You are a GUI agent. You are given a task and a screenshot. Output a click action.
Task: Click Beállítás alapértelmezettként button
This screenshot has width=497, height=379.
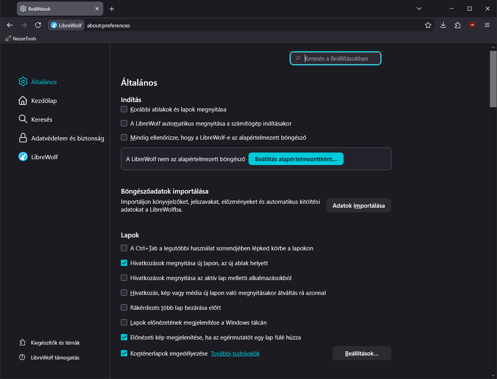[296, 159]
